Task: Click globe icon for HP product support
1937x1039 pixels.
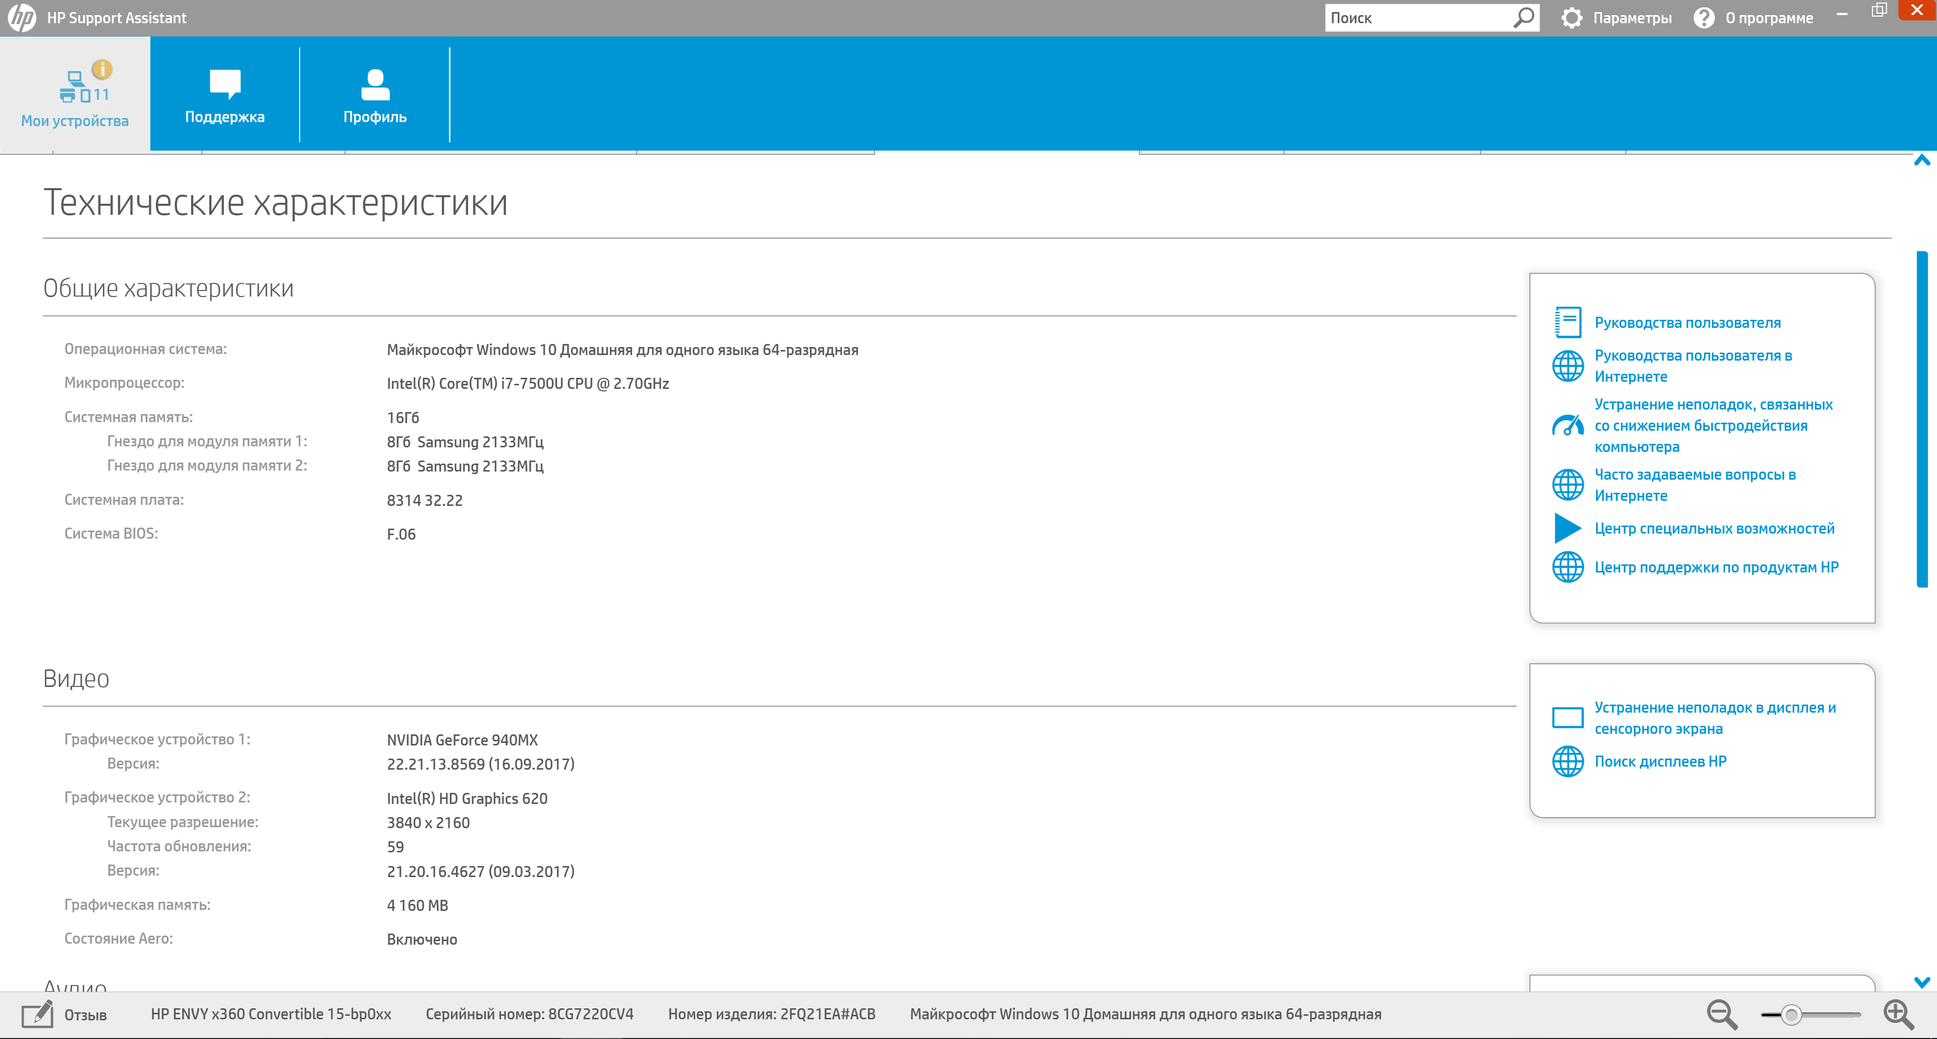Action: [x=1568, y=567]
